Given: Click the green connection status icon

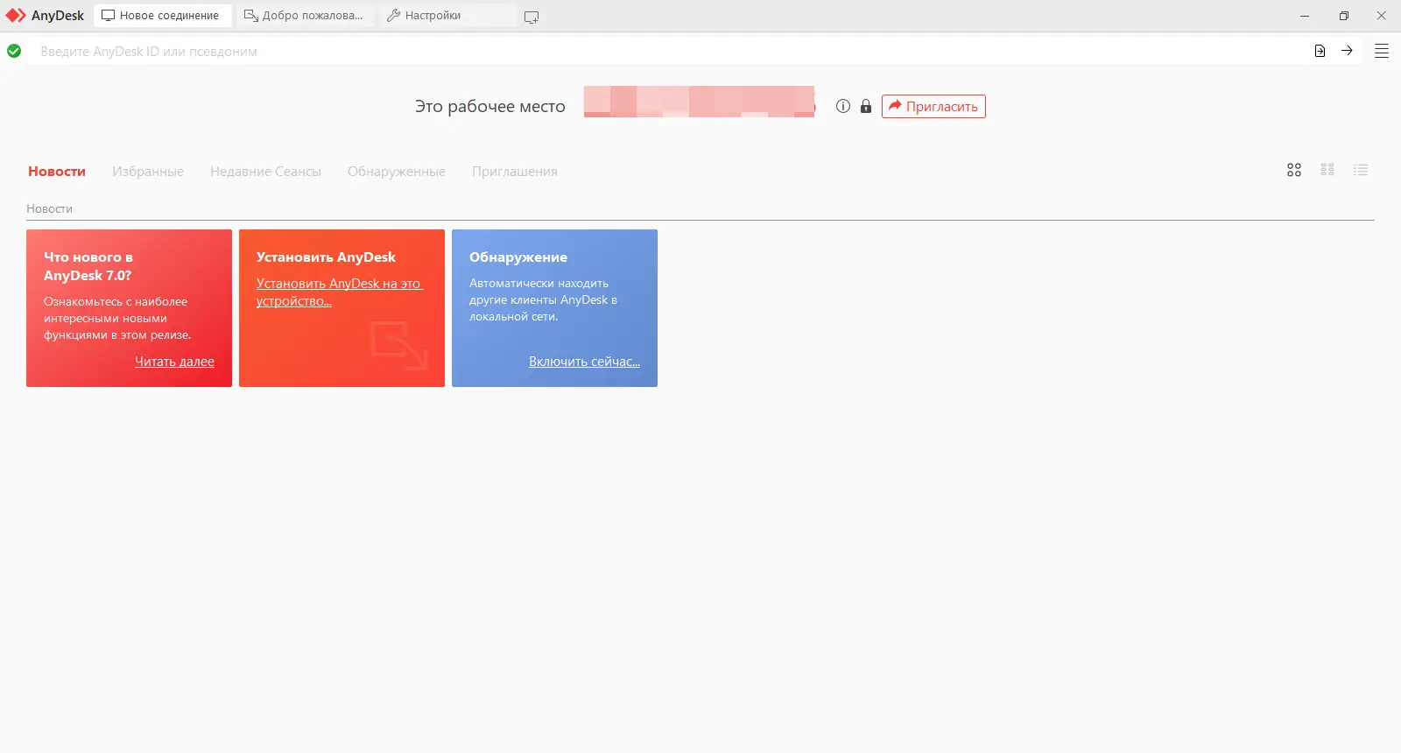Looking at the screenshot, I should 14,51.
